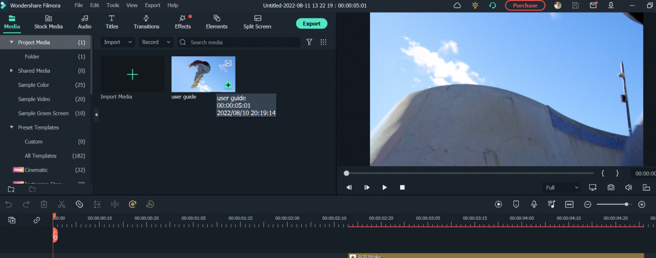
Task: Open the Import dropdown
Action: 118,42
